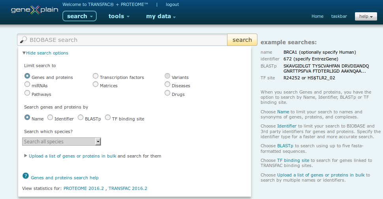This screenshot has height=199, width=383.
Task: Expand Upload a list of genes in bulk
Action: click(72, 156)
